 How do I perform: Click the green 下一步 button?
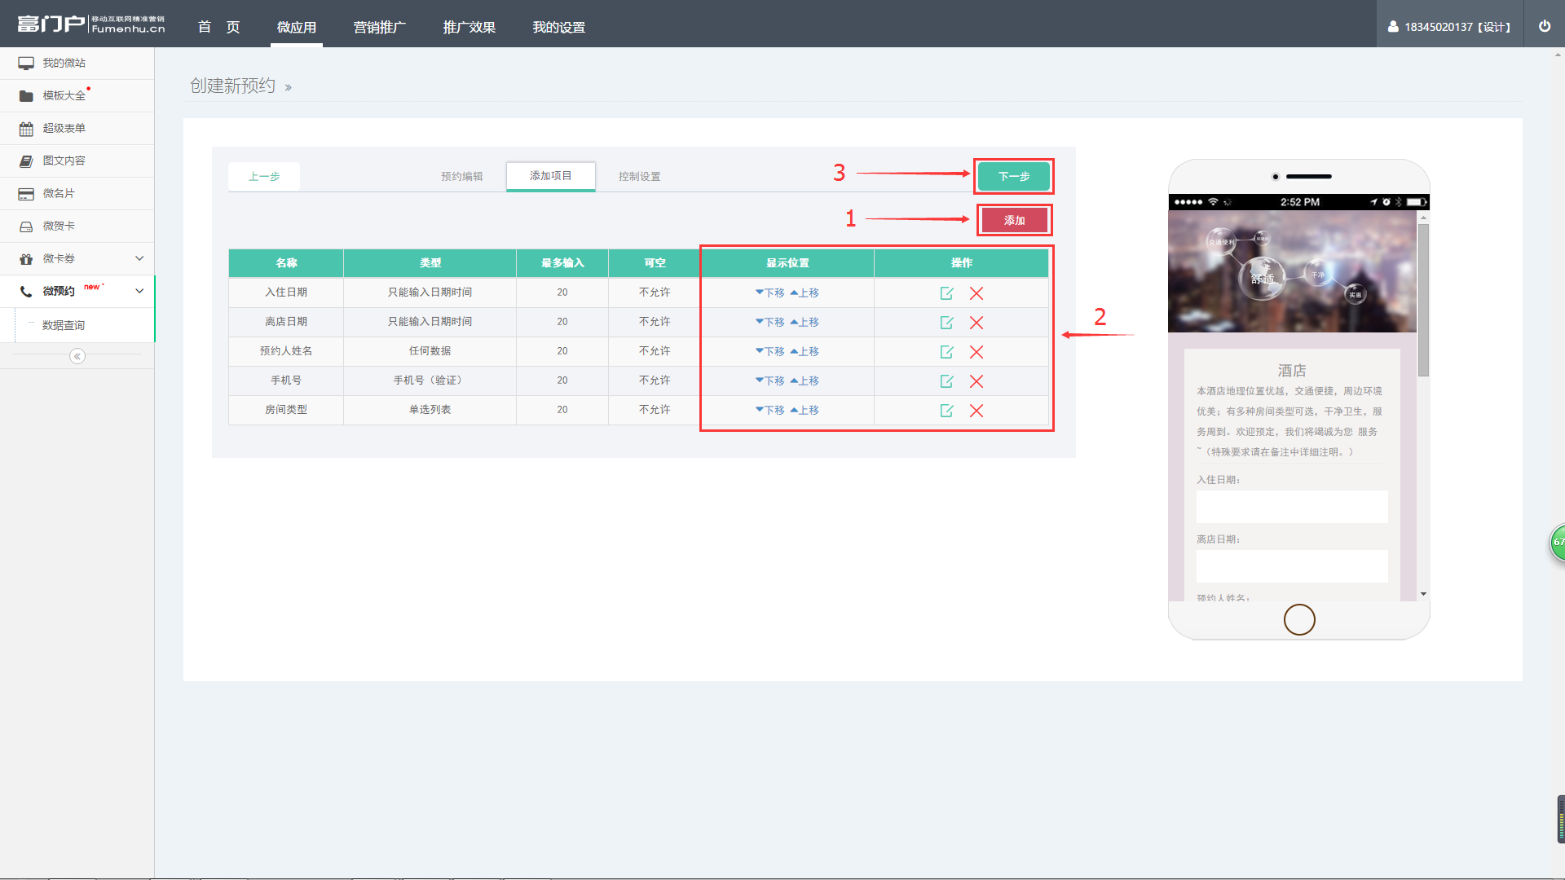click(1014, 176)
